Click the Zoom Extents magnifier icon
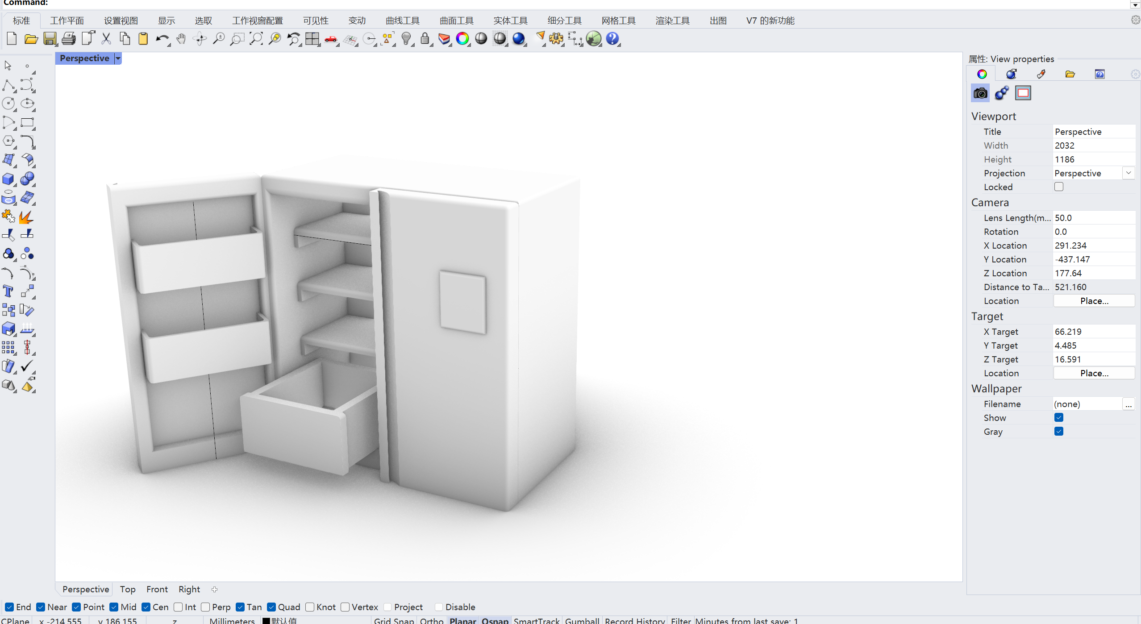The width and height of the screenshot is (1141, 624). tap(256, 39)
